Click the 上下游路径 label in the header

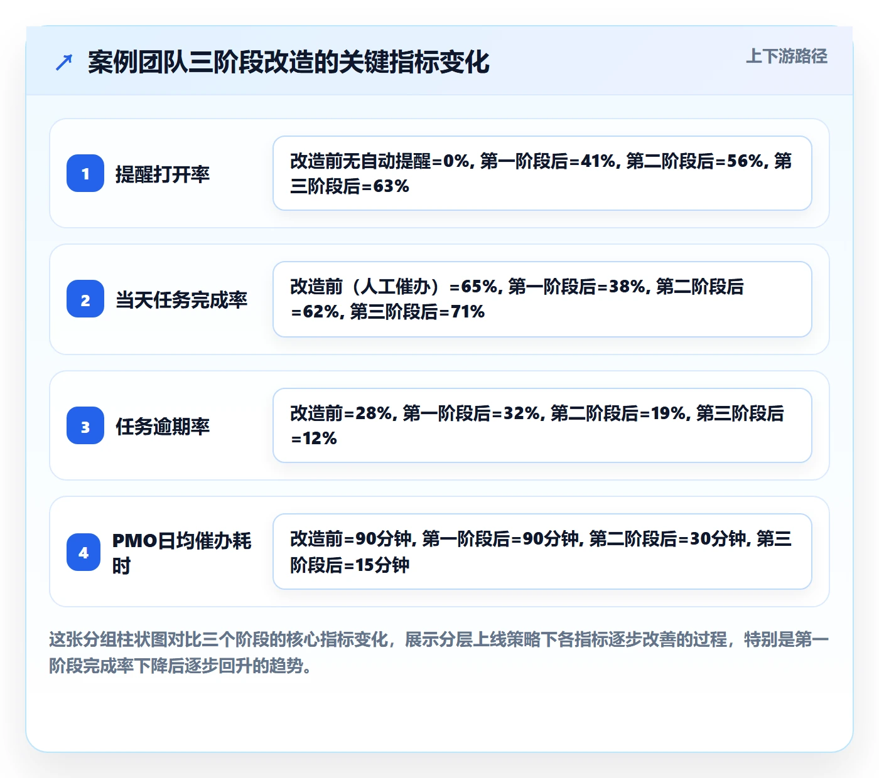coord(786,56)
